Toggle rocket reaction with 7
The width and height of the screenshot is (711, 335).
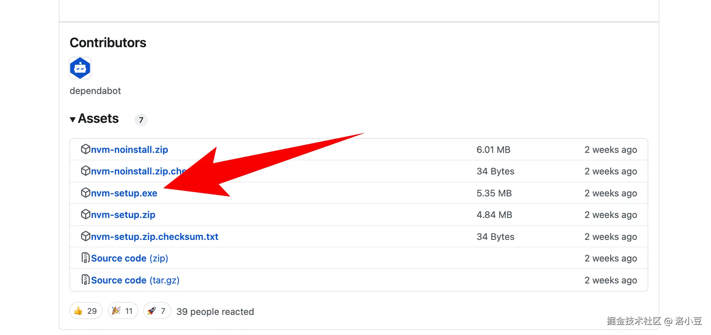coord(157,311)
